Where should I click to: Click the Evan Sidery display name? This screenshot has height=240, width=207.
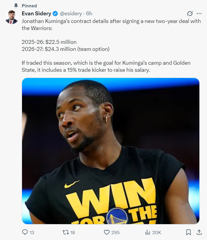point(36,14)
